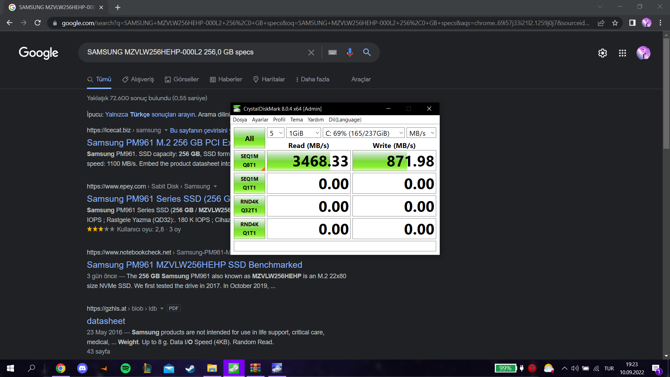Viewport: 670px width, 377px height.
Task: Switch to the Görseller search tab
Action: coord(182,79)
